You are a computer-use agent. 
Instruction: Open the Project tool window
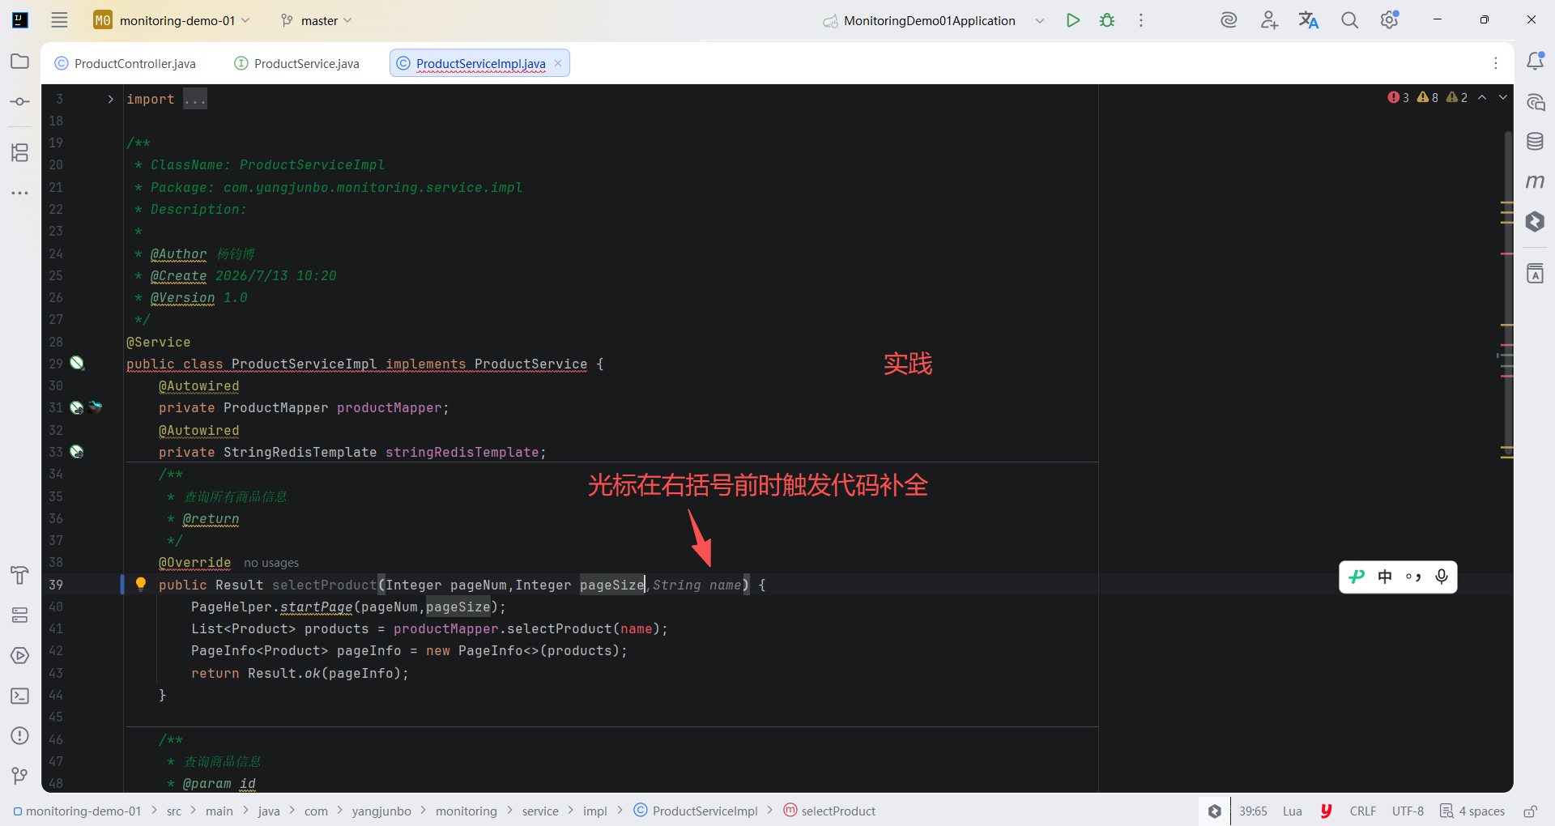[20, 62]
